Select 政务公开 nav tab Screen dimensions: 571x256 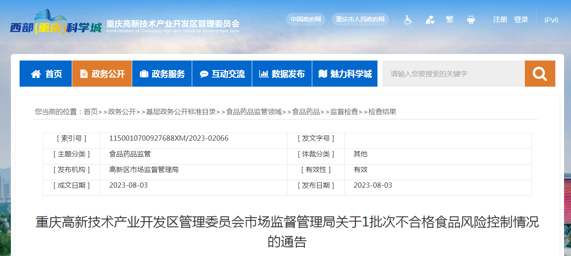102,74
